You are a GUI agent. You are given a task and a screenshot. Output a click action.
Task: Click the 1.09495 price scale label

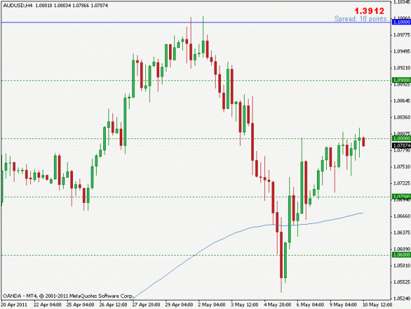pyautogui.click(x=402, y=51)
